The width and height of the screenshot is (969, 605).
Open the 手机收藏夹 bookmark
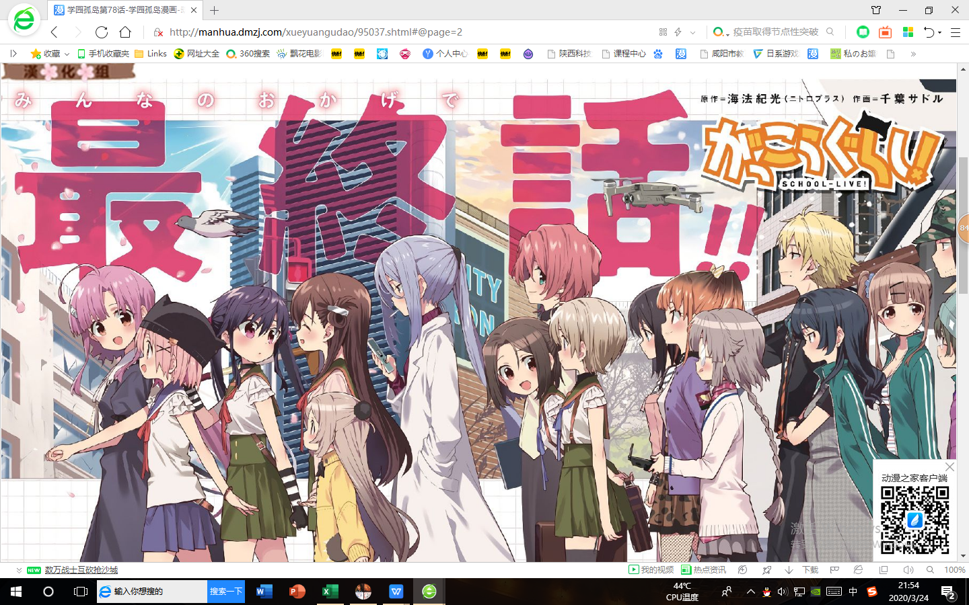(x=104, y=54)
